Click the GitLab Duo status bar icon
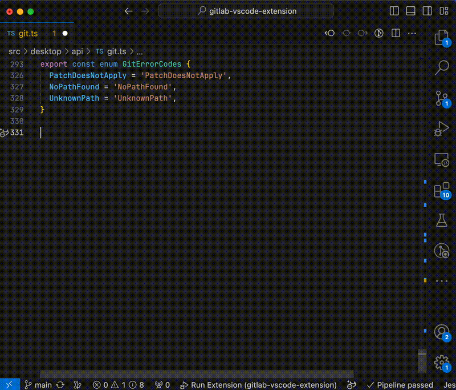 352,385
